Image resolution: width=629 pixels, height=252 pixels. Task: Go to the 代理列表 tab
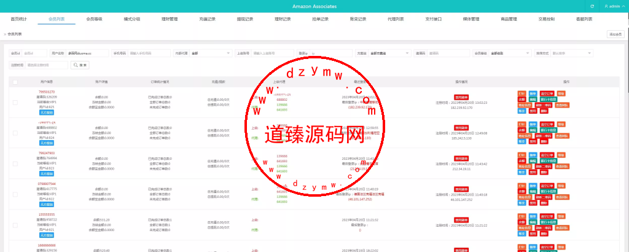(396, 19)
